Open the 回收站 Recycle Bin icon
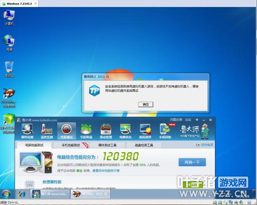This screenshot has width=257, height=205. [x=9, y=69]
